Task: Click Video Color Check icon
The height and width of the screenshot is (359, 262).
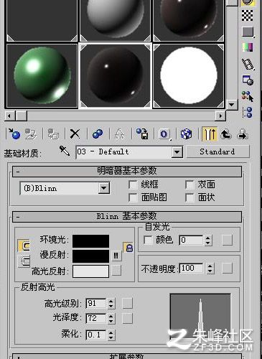Action: tap(248, 47)
